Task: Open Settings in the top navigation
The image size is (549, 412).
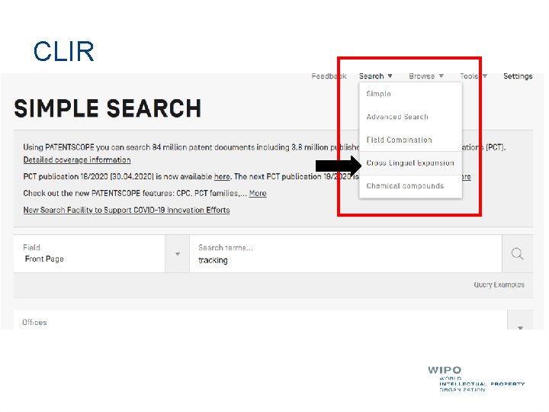Action: (518, 76)
